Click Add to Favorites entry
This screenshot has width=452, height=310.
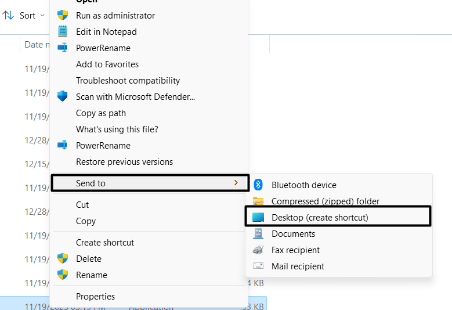107,64
